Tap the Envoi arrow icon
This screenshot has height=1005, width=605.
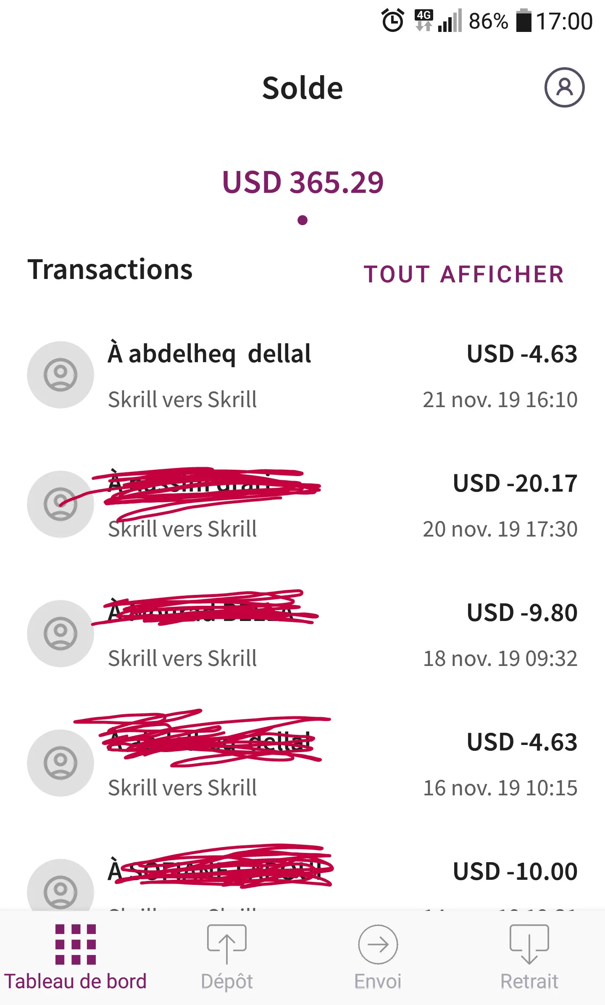pyautogui.click(x=378, y=944)
